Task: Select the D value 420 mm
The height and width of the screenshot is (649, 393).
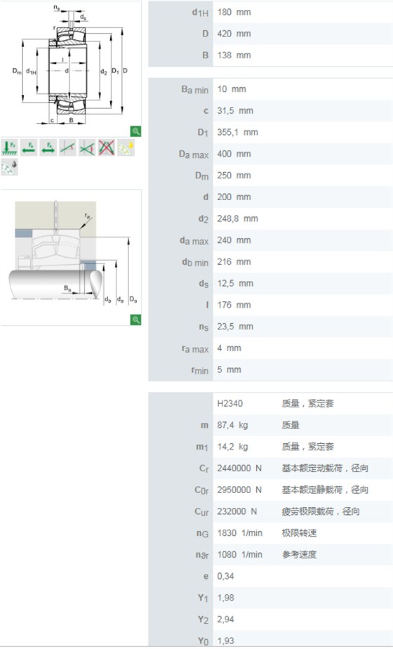Action: (234, 34)
